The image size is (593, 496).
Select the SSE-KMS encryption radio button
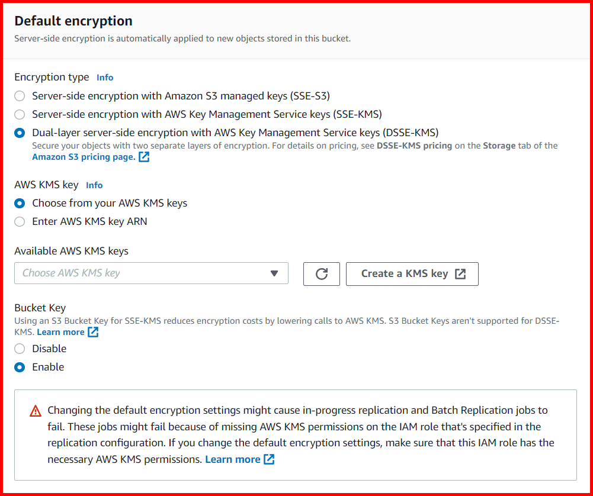pos(19,114)
